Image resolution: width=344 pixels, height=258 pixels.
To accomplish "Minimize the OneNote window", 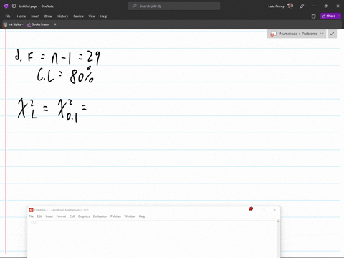I will [314, 6].
